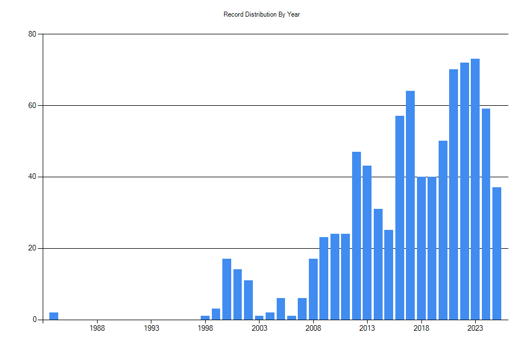Select the tallest bar near 2022
Viewport: 524px width, 349px height.
point(476,188)
